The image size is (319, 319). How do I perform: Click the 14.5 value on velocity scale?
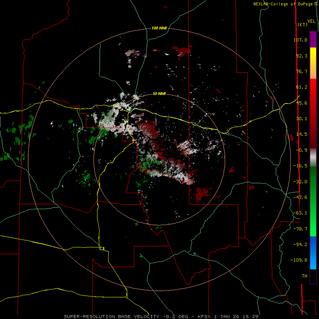[x=302, y=134]
